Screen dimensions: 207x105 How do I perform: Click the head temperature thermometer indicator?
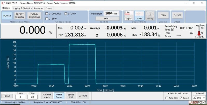[199, 31]
